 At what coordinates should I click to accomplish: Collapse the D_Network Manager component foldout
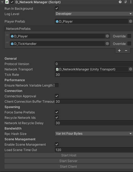2,2
